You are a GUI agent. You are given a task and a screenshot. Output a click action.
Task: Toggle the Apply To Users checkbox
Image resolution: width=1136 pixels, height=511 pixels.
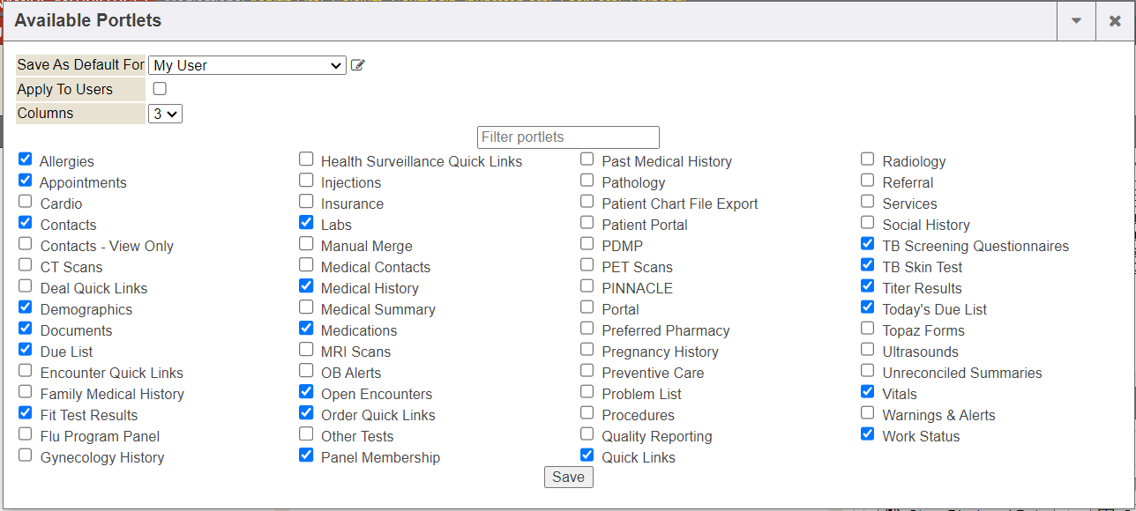click(x=160, y=89)
